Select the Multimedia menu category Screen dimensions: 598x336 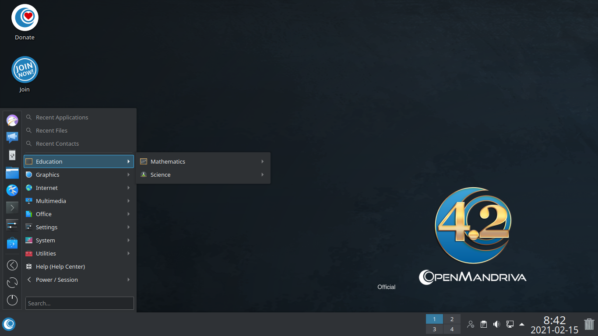point(79,201)
